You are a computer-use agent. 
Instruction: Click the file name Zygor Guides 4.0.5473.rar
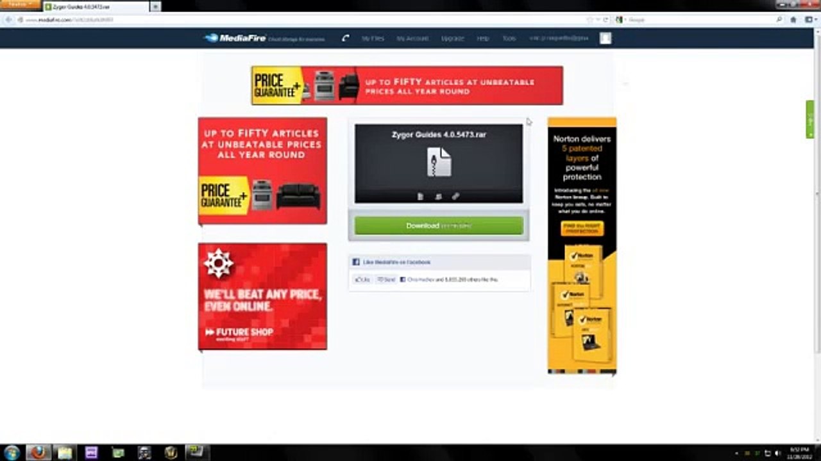pyautogui.click(x=439, y=134)
